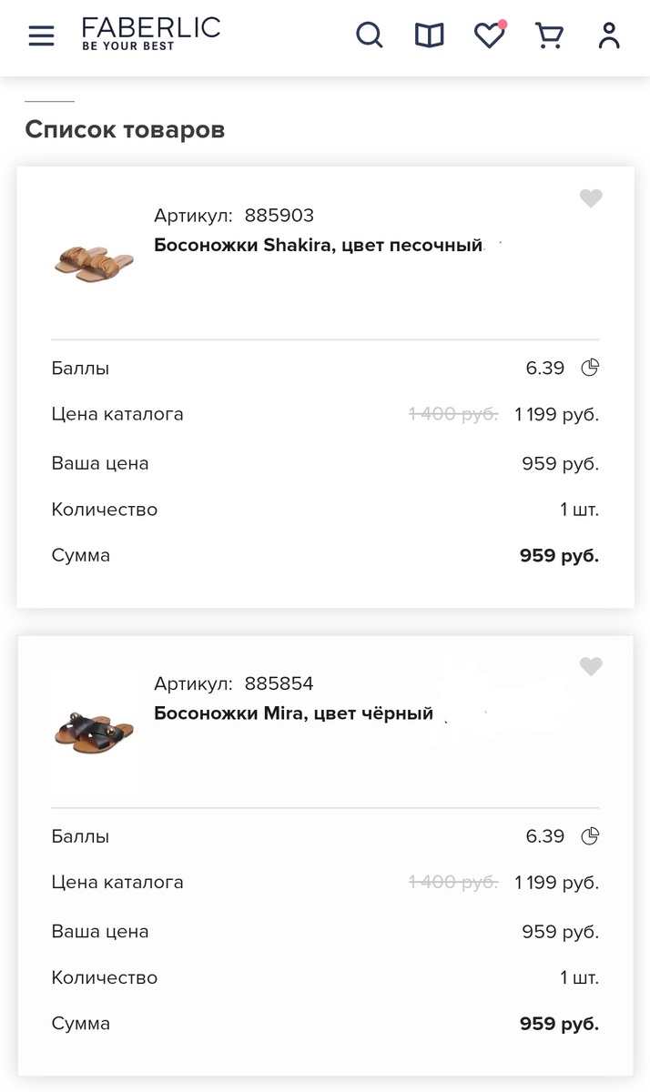
Task: Click the Mira sandals thumbnail image
Action: pyautogui.click(x=94, y=732)
